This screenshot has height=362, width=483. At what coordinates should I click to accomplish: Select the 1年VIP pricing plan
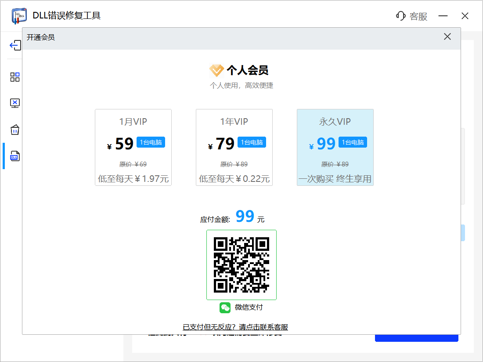[x=234, y=147]
